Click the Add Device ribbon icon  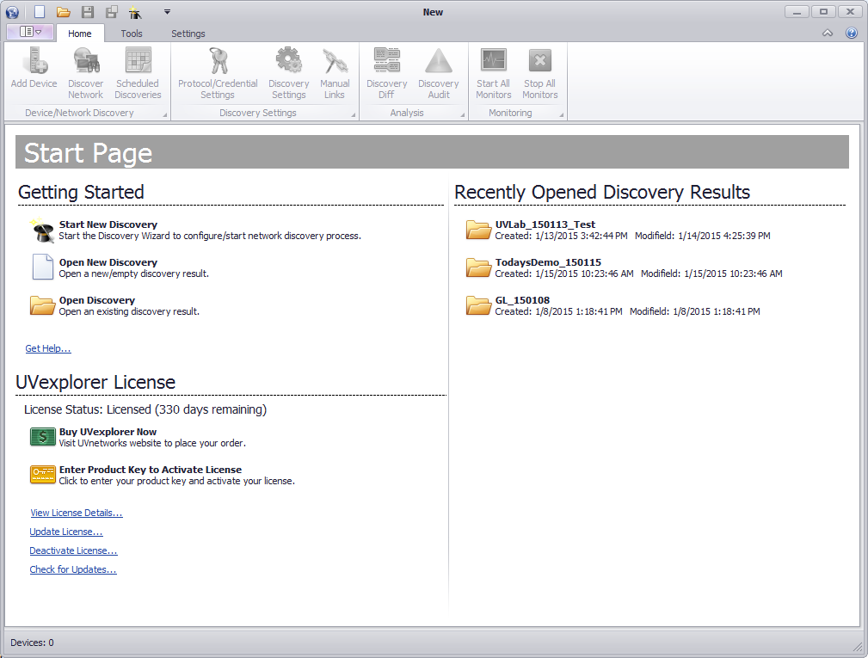coord(34,68)
